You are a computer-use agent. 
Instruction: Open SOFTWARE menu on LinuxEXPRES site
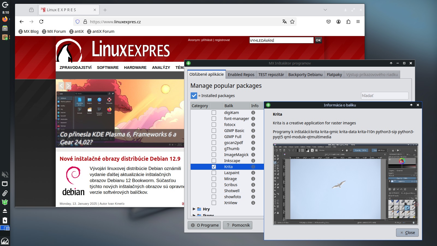pos(108,68)
